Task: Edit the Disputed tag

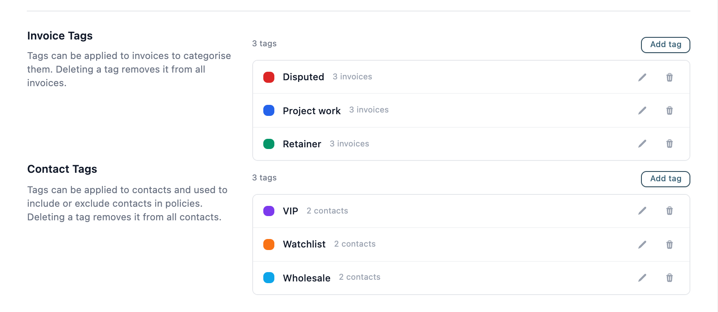Action: coord(642,77)
